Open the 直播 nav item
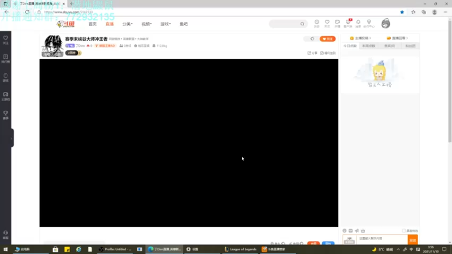This screenshot has height=254, width=452. tap(110, 24)
